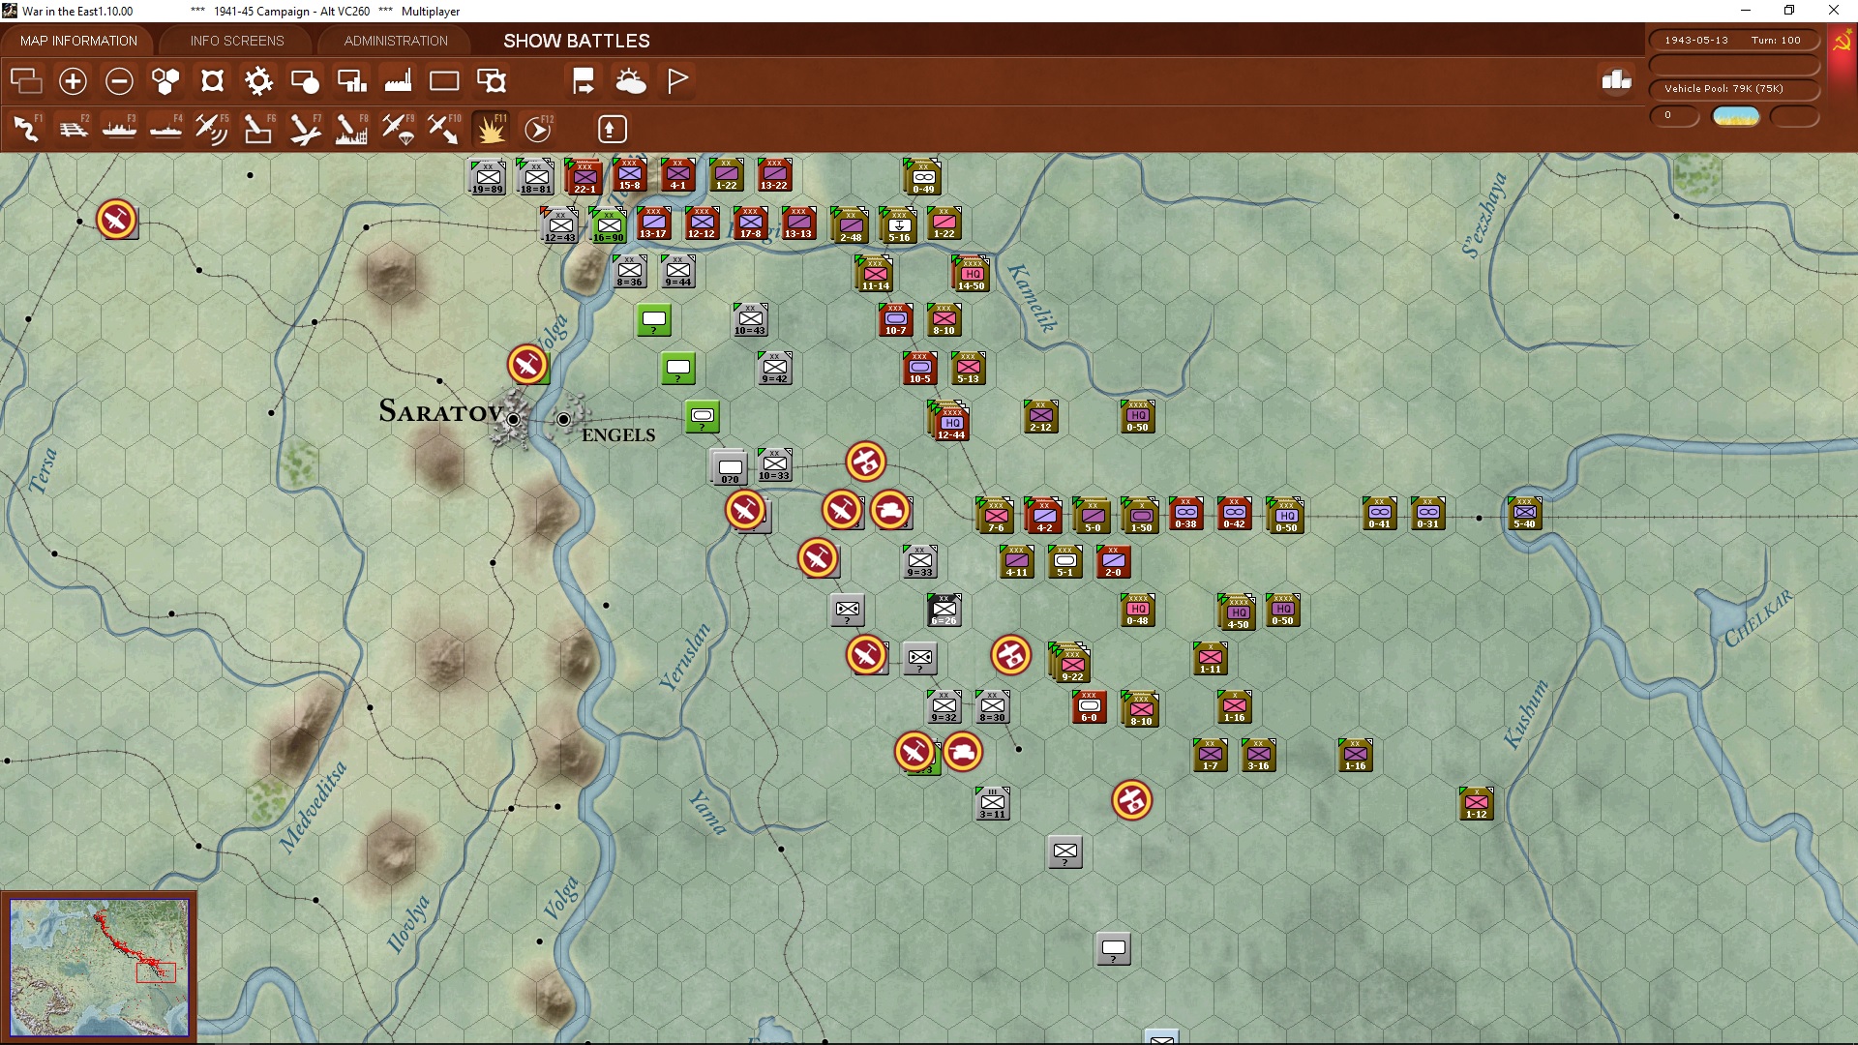
Task: Click the blue-yellow ground condition swatch
Action: 1735,116
